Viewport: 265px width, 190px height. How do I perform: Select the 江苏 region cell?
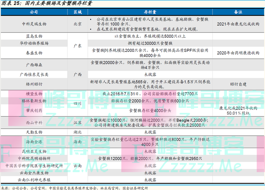tap(77, 122)
